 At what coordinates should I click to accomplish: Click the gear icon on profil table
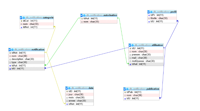(x=151, y=12)
